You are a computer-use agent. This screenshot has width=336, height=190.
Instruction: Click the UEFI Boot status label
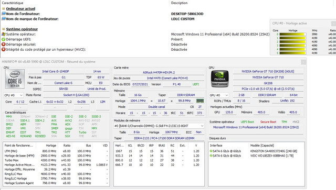pos(247,122)
